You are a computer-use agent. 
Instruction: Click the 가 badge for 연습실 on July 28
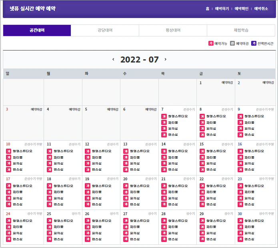tap(164, 239)
